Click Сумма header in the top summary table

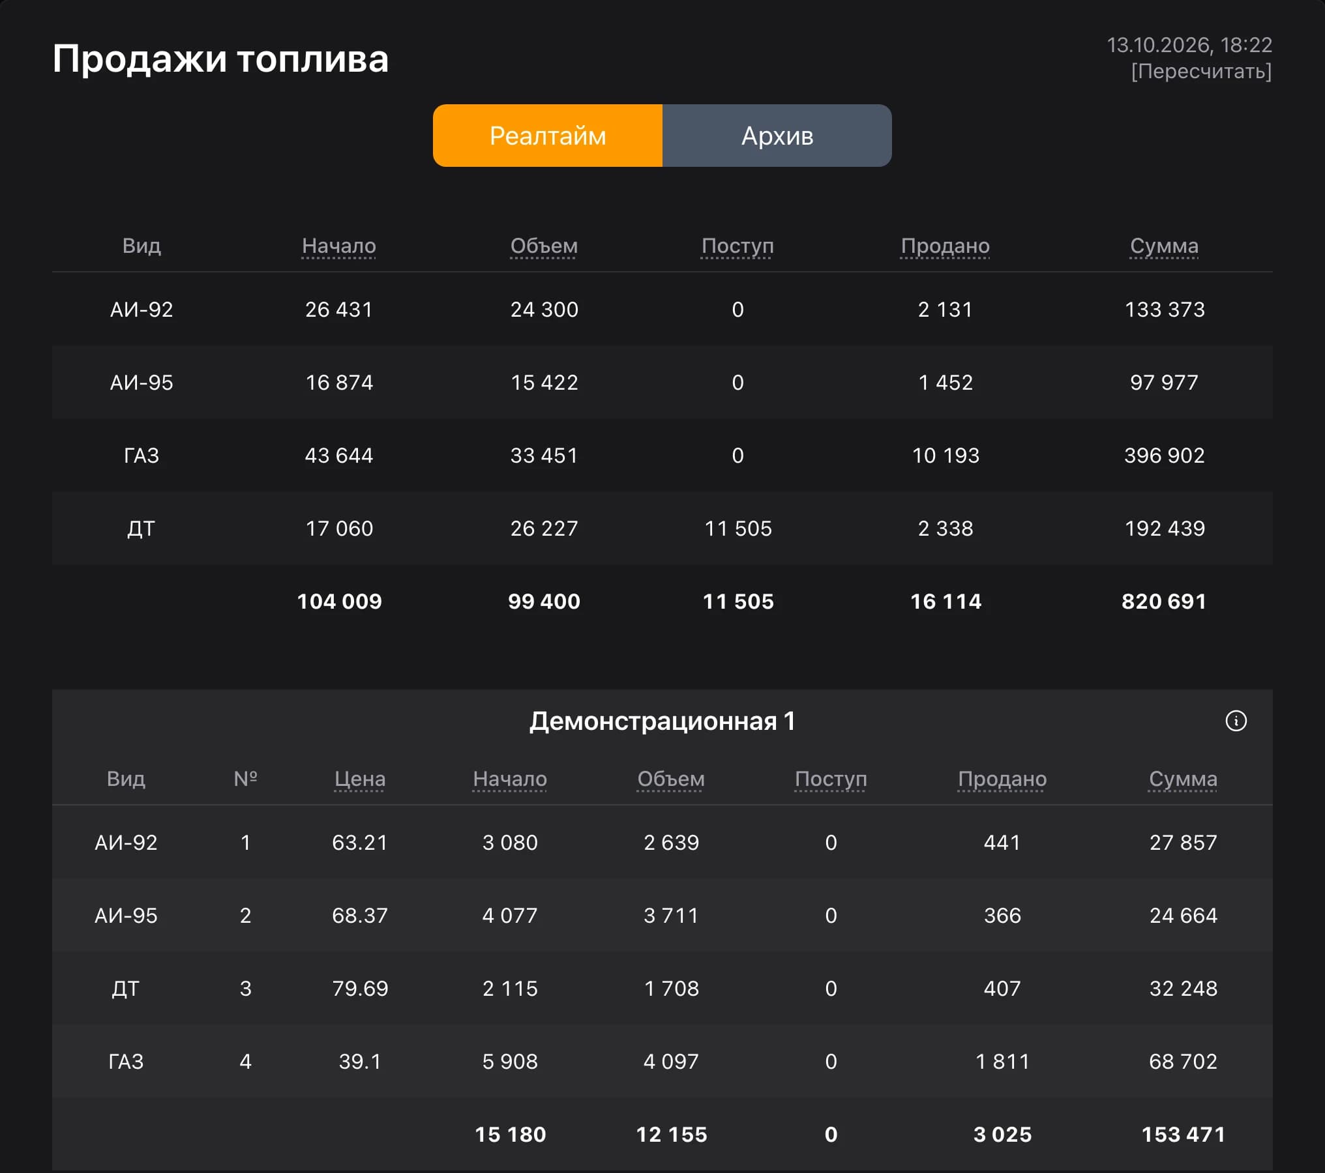1165,246
